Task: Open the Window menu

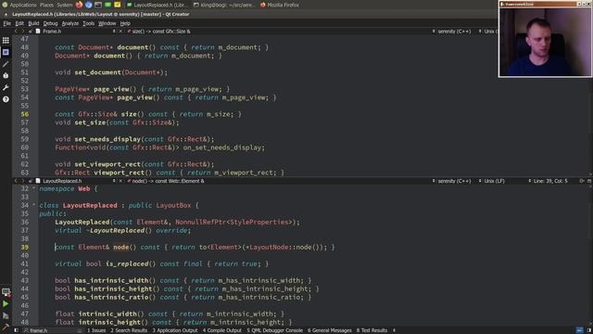Action: [107, 23]
